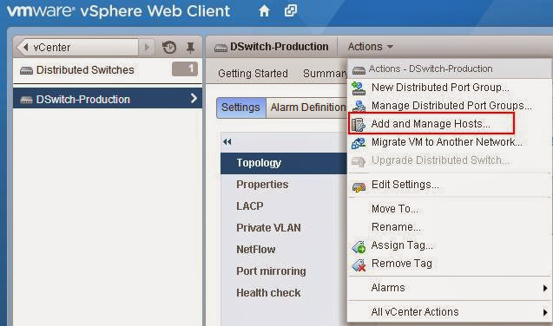
Task: Select Edit Settings from Actions menu
Action: (405, 185)
